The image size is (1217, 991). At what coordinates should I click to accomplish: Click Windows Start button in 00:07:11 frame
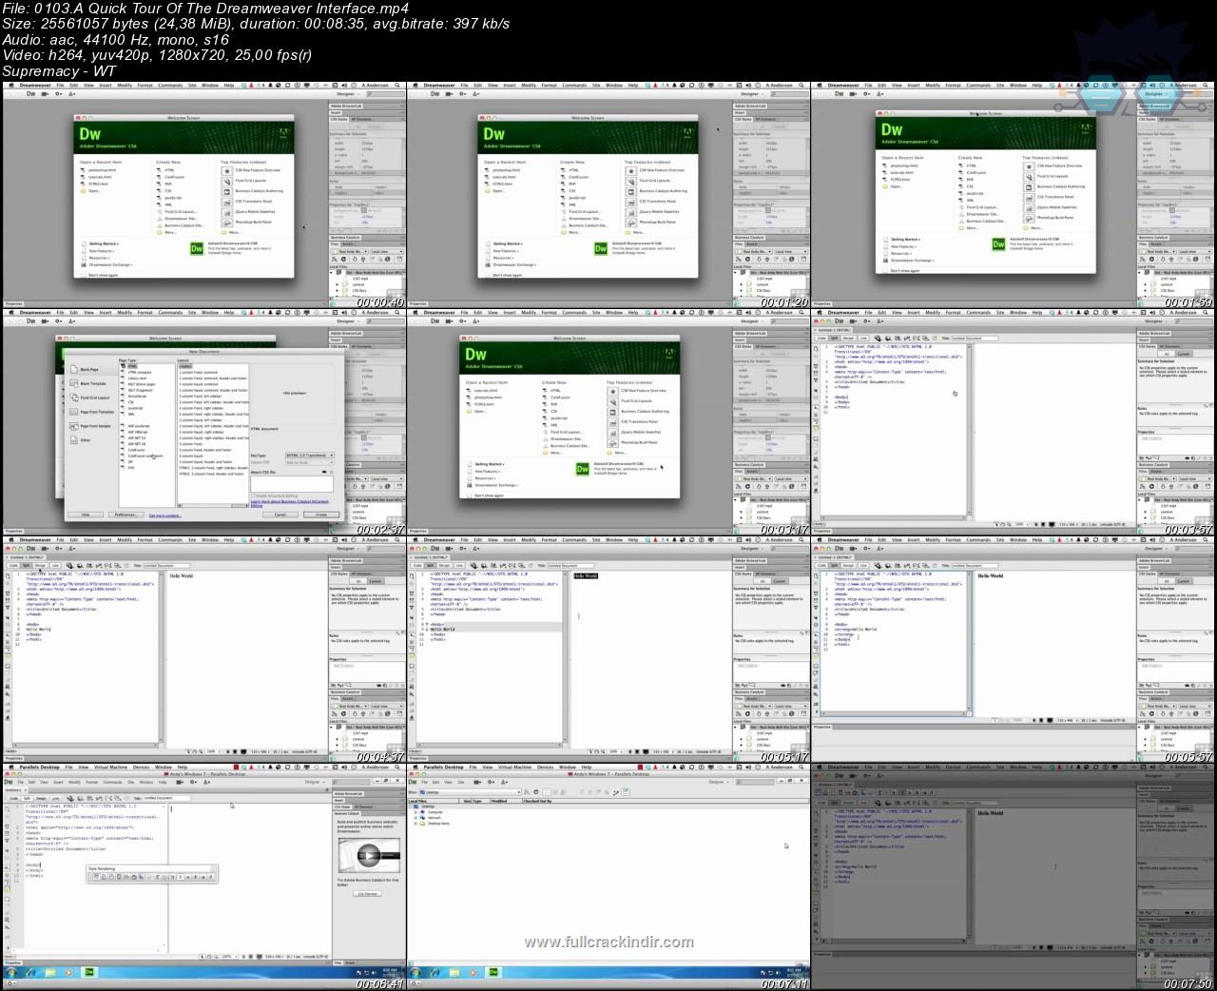(415, 973)
